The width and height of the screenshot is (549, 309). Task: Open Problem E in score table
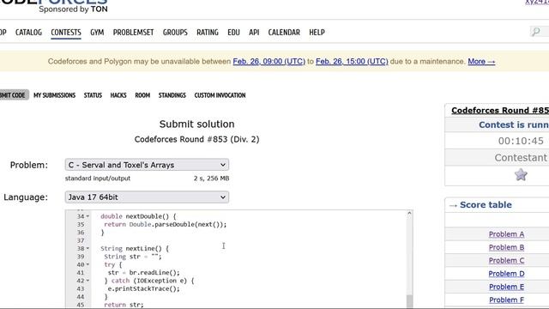pyautogui.click(x=506, y=287)
